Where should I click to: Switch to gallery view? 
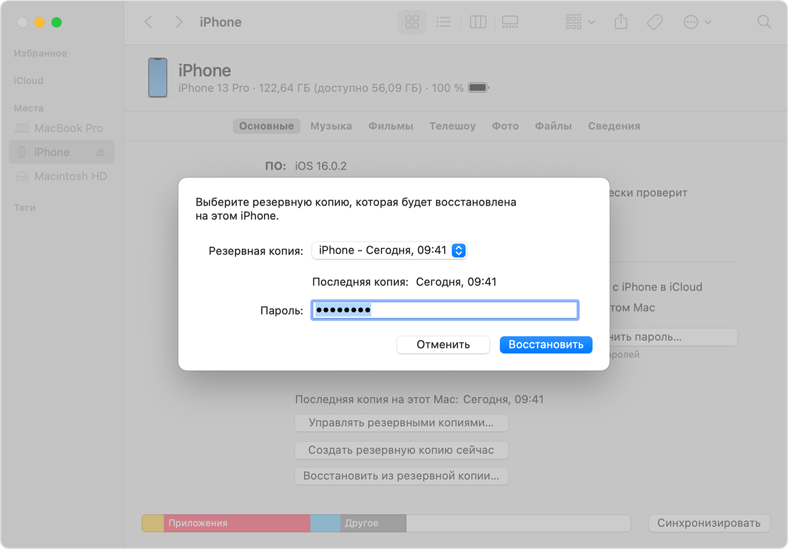510,22
